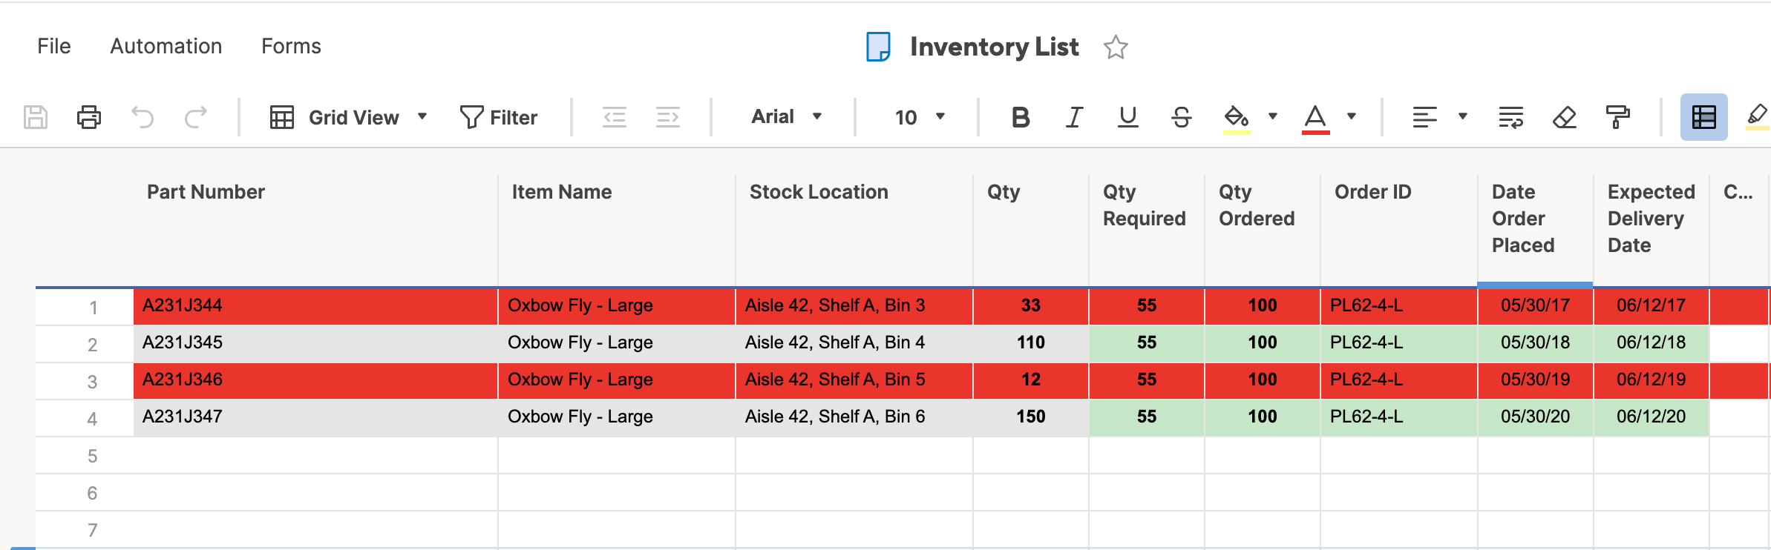This screenshot has height=550, width=1771.
Task: Click the indent icon
Action: (668, 117)
